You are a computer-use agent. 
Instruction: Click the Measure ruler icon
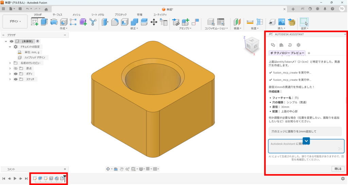click(250, 22)
